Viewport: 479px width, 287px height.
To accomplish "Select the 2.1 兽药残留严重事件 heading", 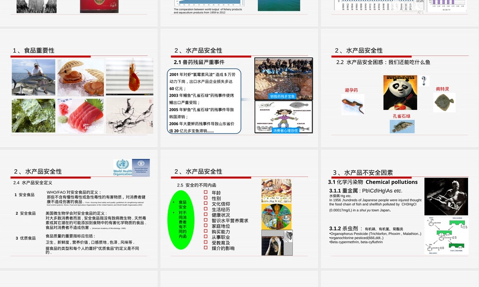I will point(199,62).
